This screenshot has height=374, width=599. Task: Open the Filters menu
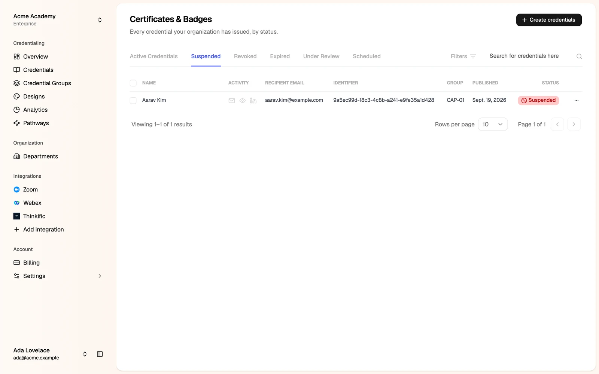(463, 56)
